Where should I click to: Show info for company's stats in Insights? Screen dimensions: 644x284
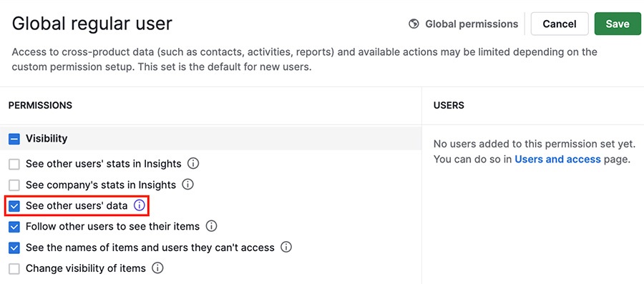[x=187, y=185]
